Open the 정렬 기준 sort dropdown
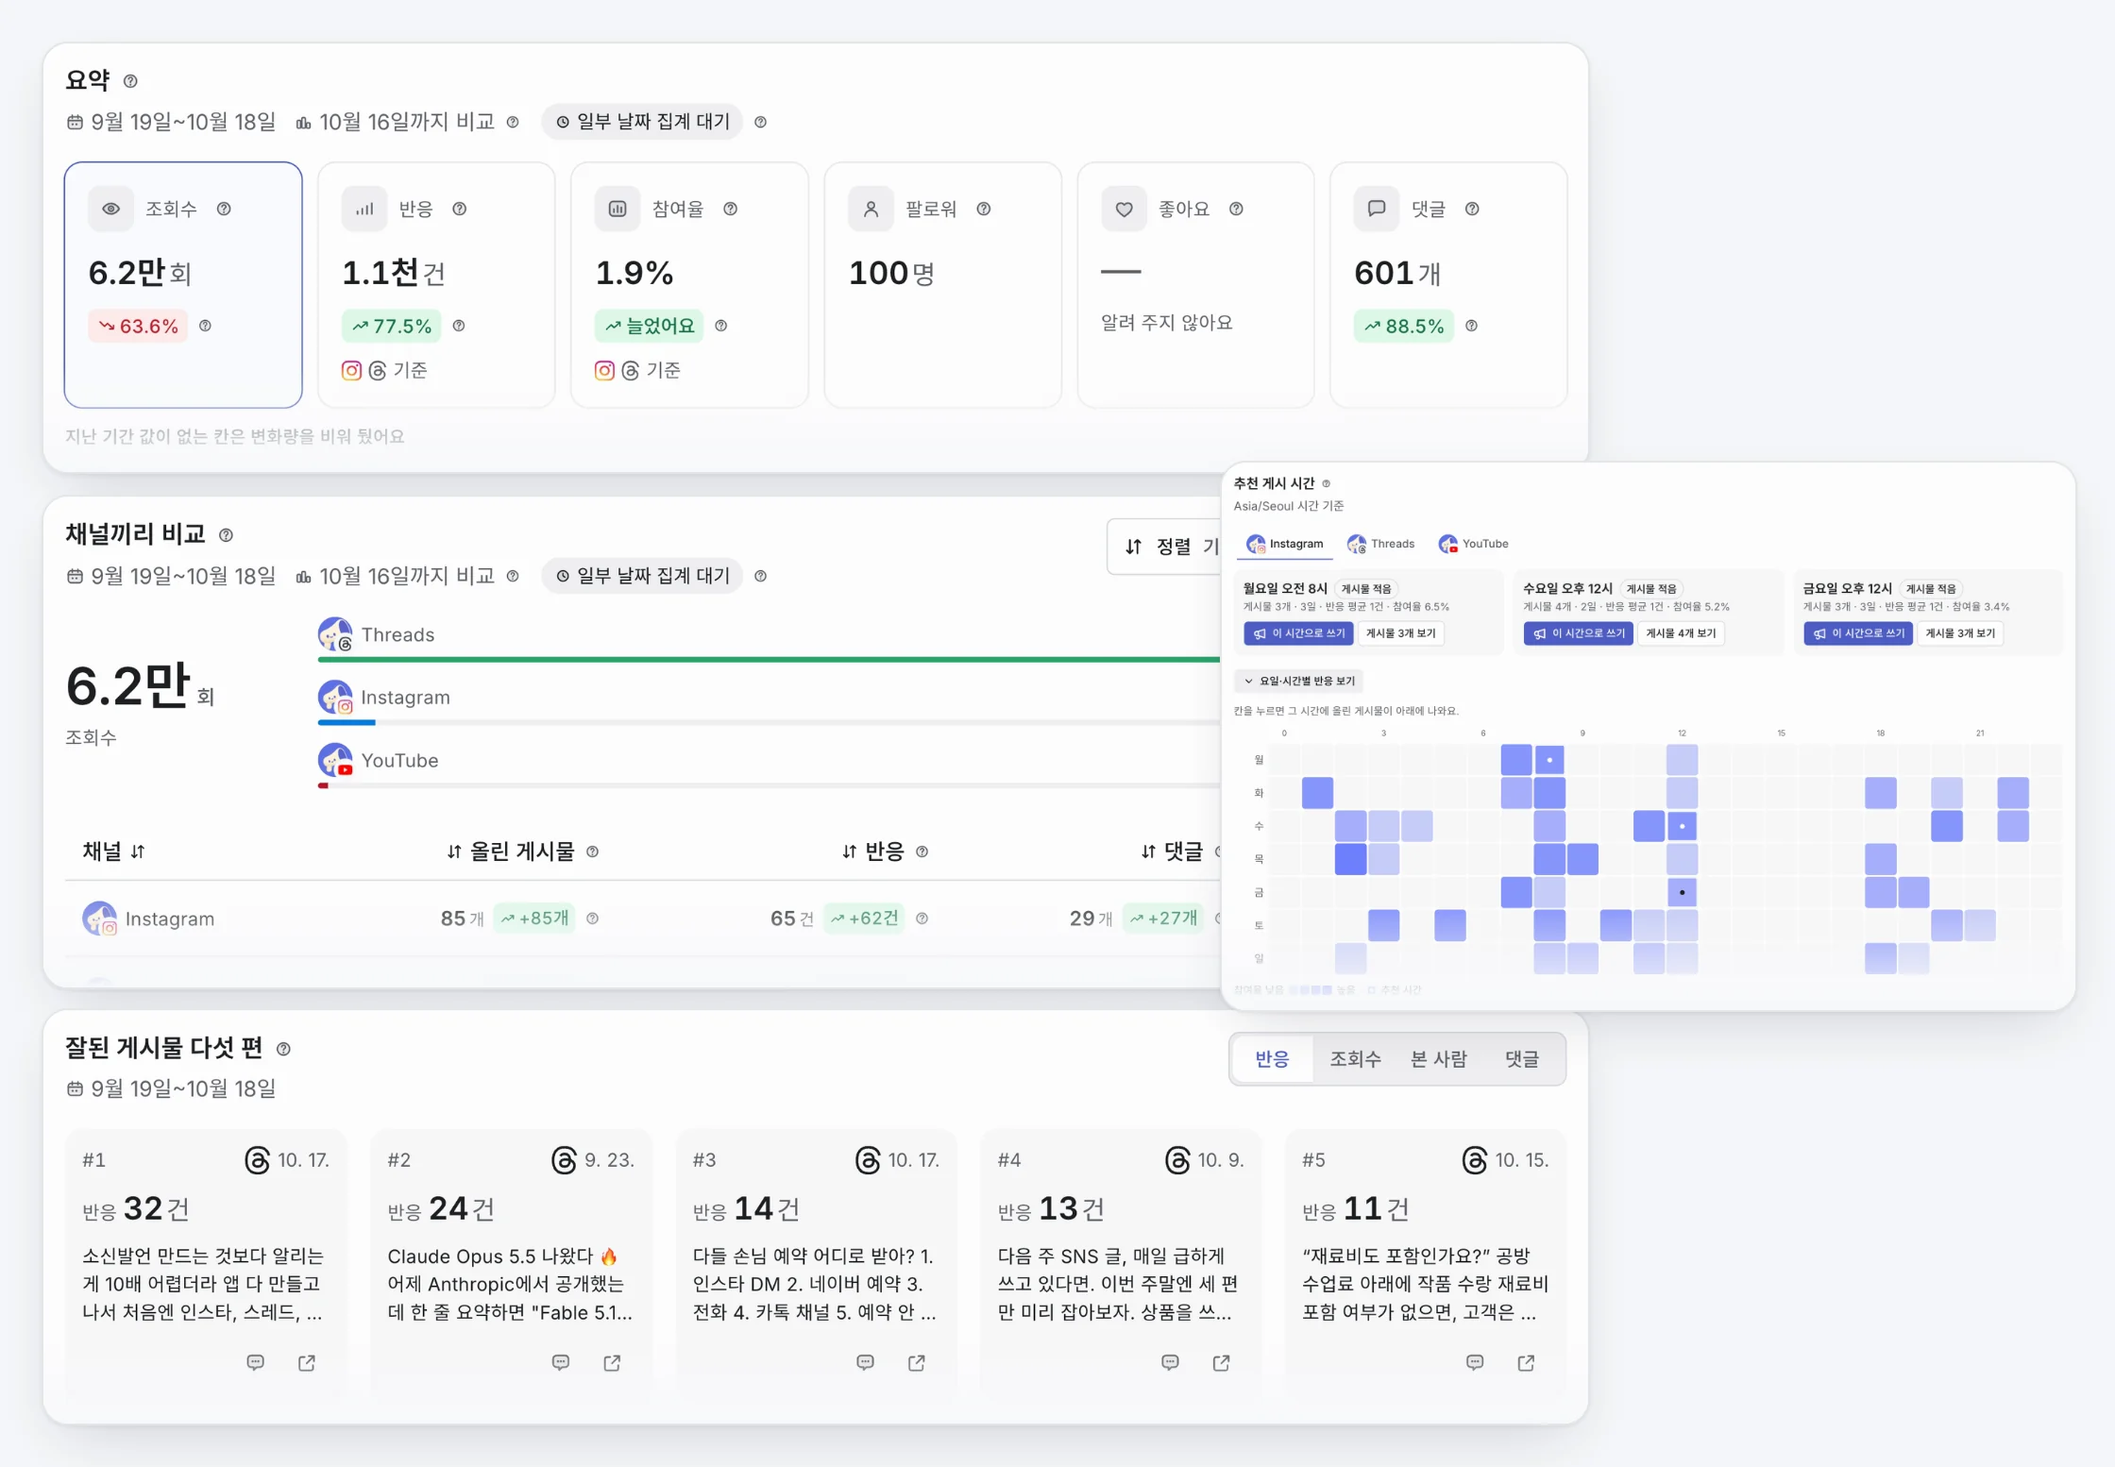The width and height of the screenshot is (2115, 1467). point(1166,546)
